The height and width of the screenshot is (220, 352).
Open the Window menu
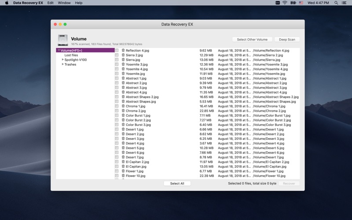(64, 3)
